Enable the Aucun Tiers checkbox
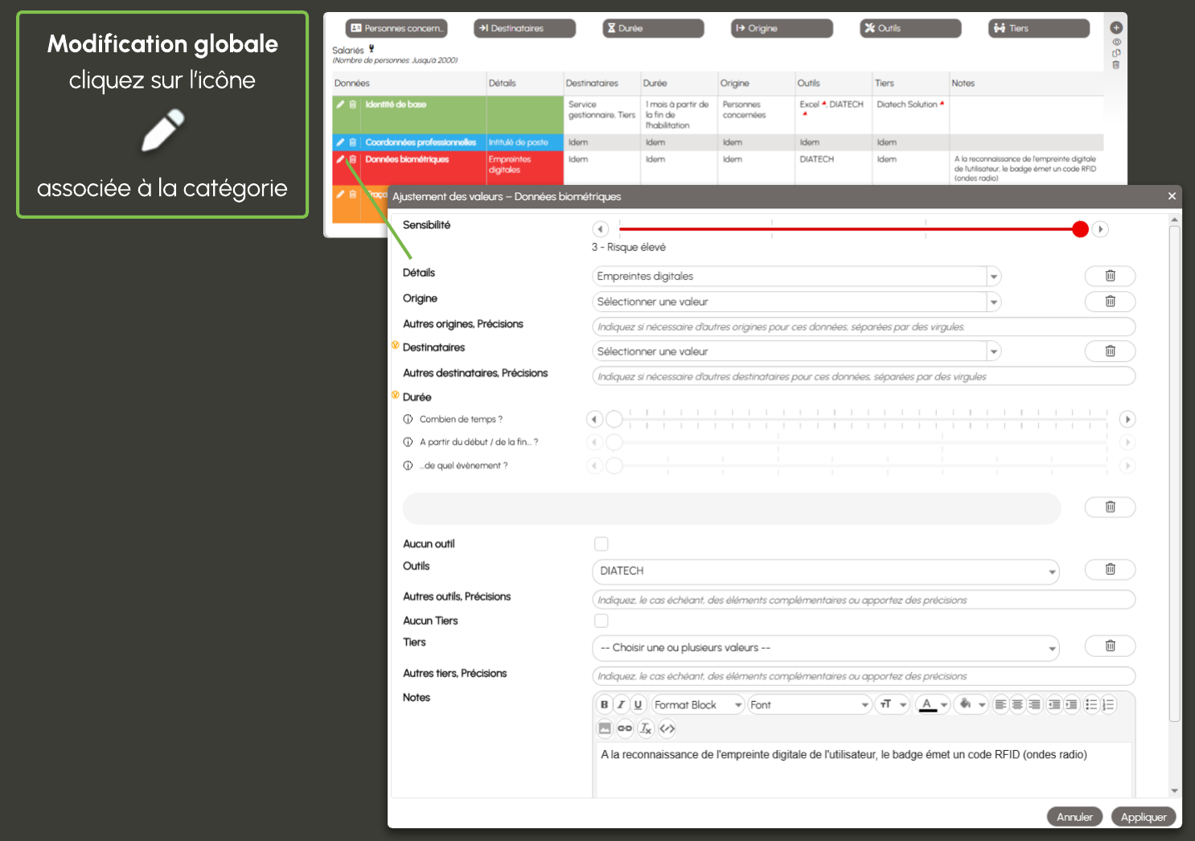Screen dimensions: 1195x841 click(602, 621)
